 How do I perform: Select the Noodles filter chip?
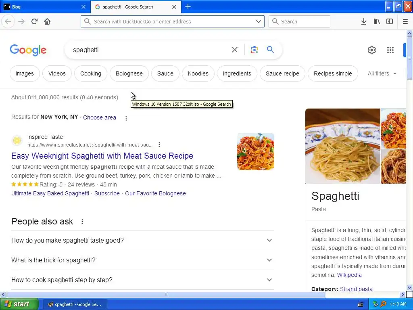click(198, 73)
